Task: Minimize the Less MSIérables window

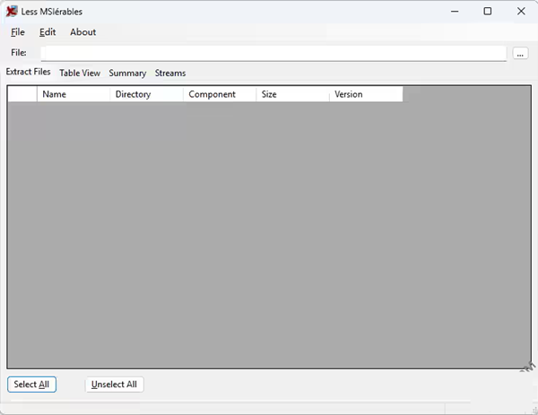Action: [x=455, y=12]
